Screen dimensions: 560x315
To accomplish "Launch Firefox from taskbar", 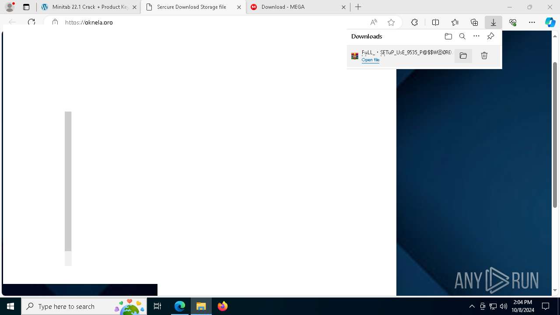I will coord(223,306).
